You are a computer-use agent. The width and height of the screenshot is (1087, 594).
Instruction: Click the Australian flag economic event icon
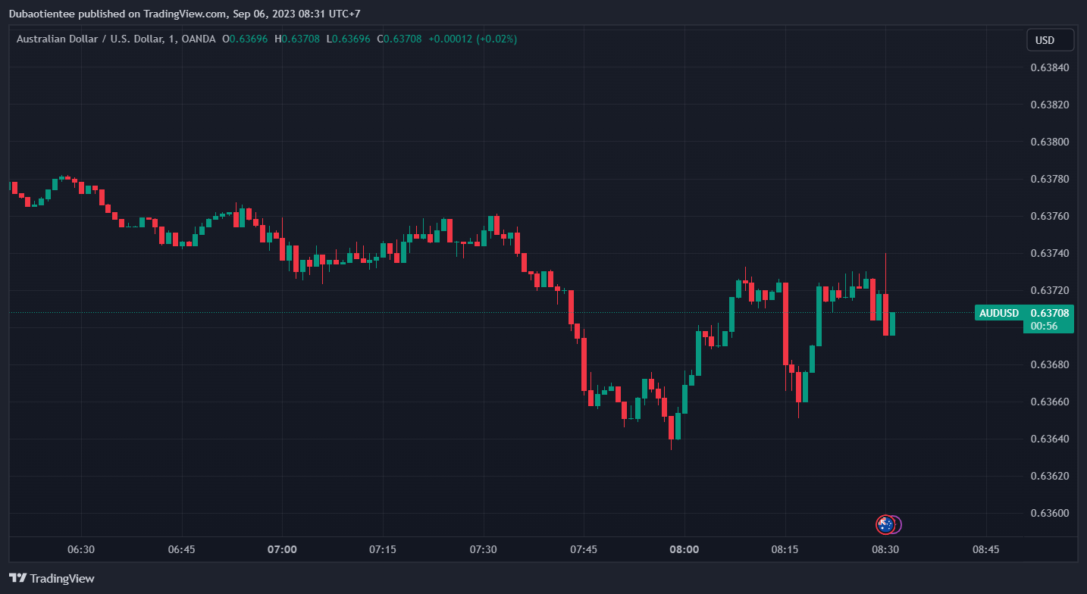(885, 524)
